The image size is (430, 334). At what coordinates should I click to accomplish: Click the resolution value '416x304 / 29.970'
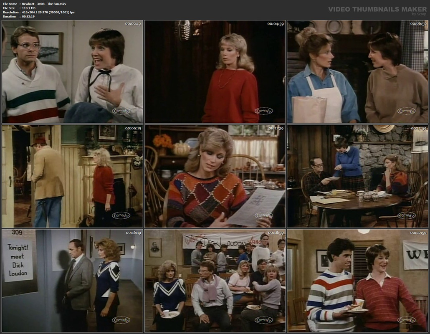36,13
